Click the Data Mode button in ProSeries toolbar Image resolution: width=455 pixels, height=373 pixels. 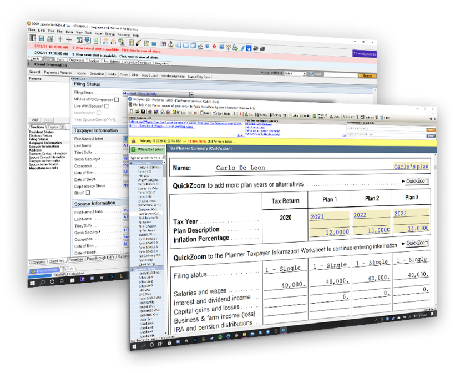point(222,113)
